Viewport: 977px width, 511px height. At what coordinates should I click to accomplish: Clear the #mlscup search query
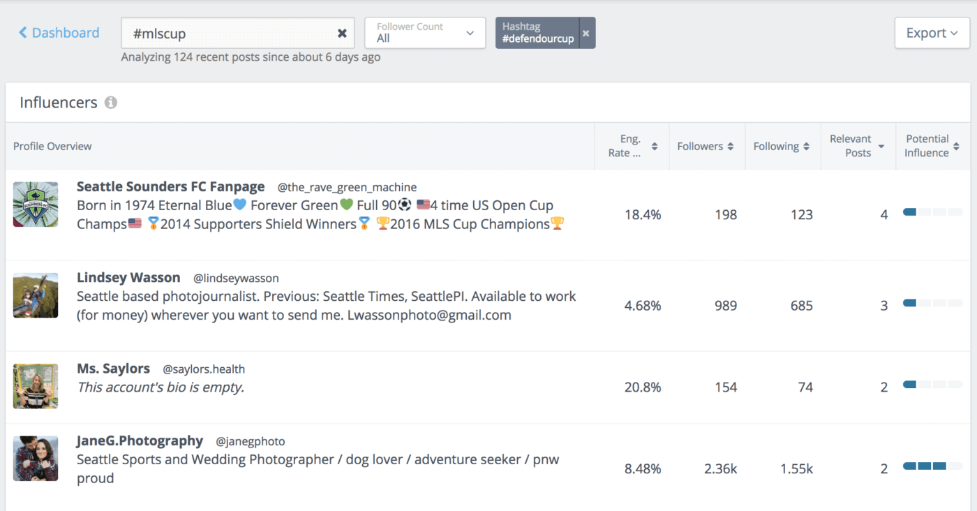pyautogui.click(x=342, y=33)
